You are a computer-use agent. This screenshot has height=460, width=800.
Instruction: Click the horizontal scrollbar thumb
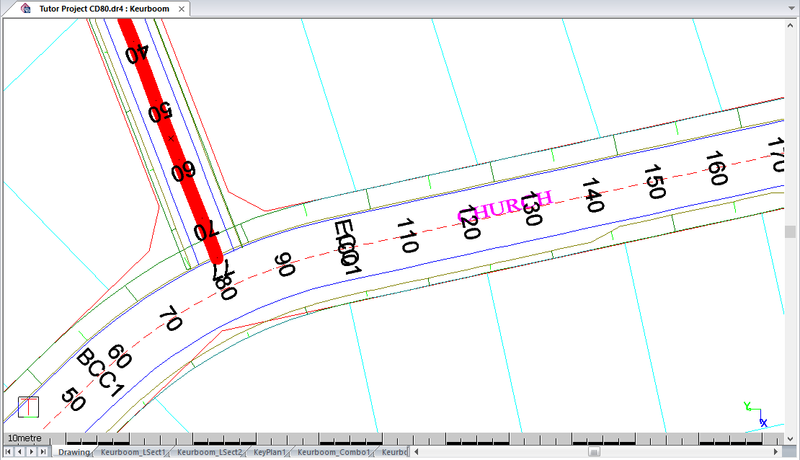pyautogui.click(x=594, y=452)
